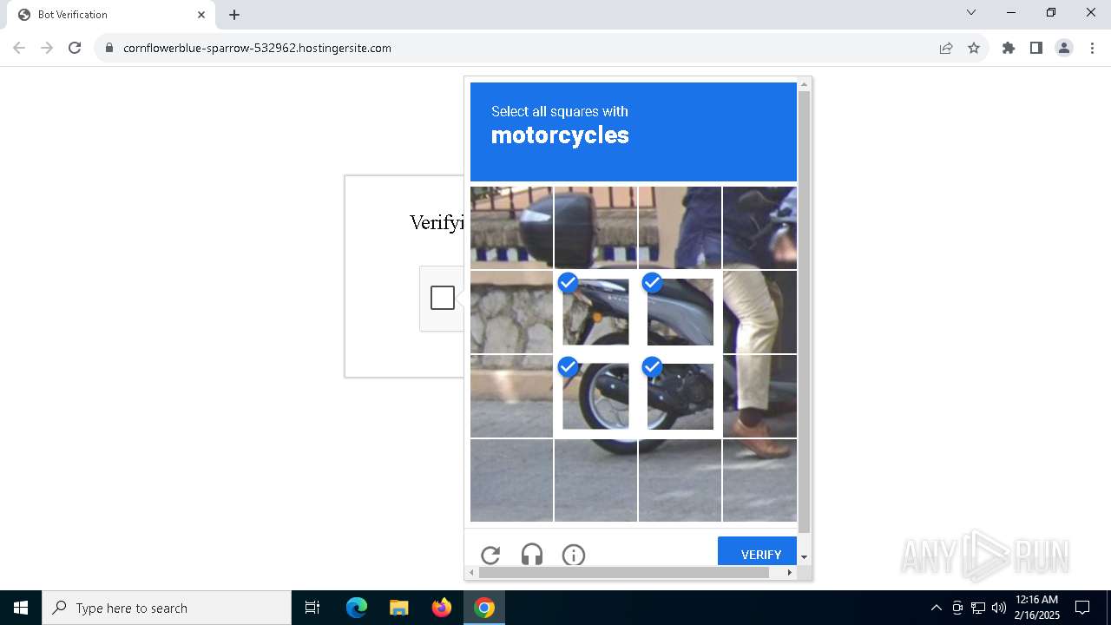Deselect checked tile with scooter rear fairing
Screen dimensions: 1111x625
pos(595,312)
